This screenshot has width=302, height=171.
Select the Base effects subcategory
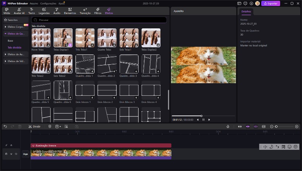[x=11, y=40]
